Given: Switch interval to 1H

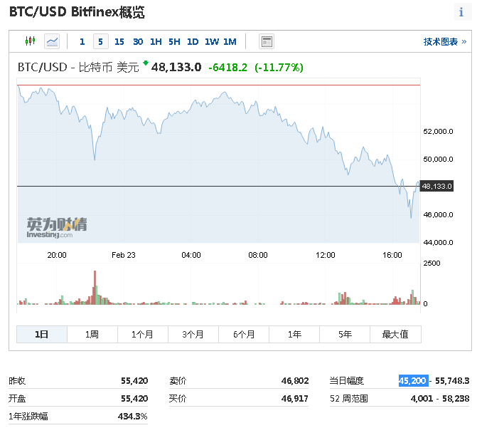Looking at the screenshot, I should tap(156, 42).
